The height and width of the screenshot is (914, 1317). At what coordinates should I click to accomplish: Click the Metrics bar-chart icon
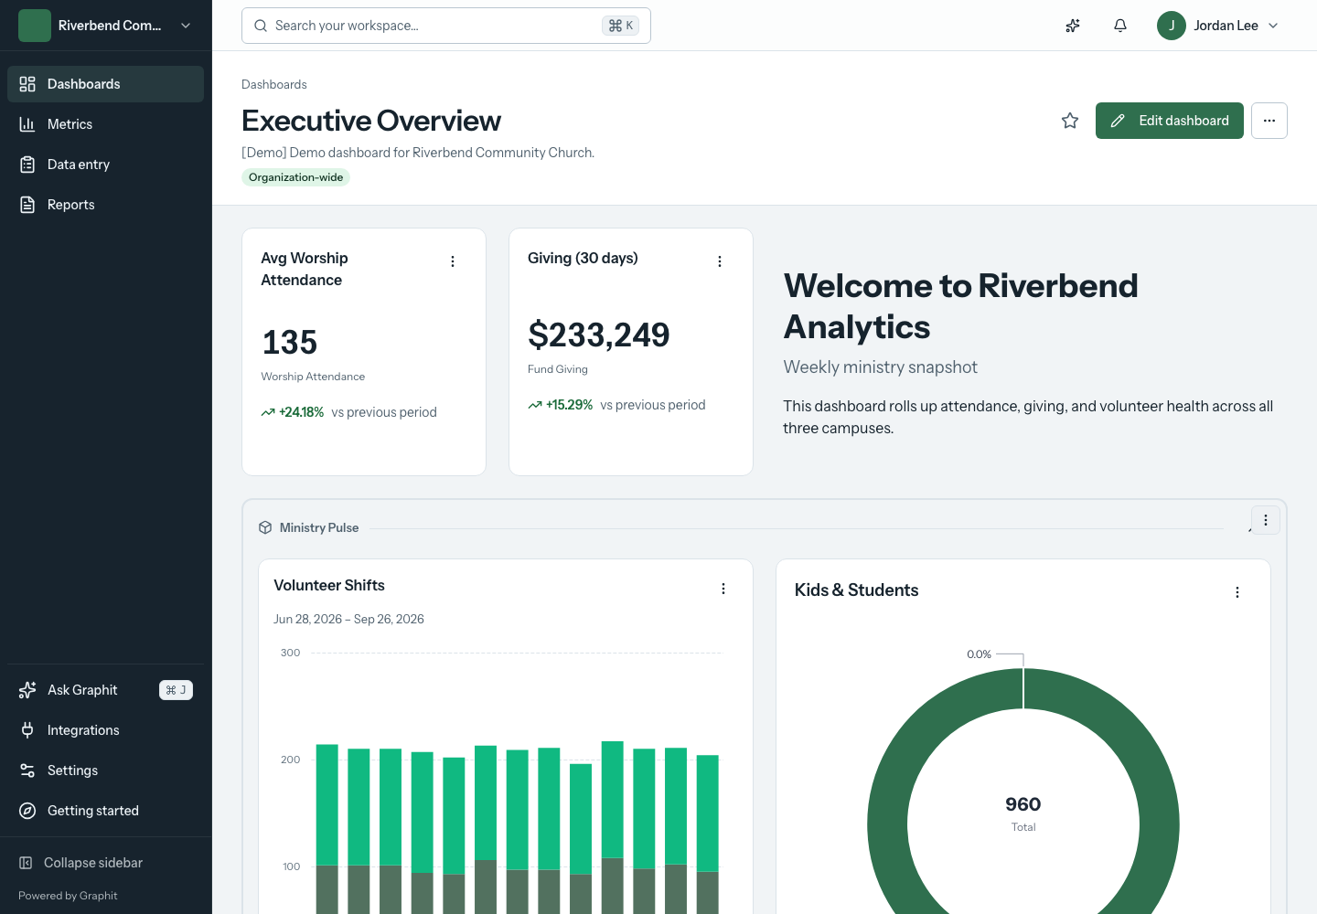(27, 124)
